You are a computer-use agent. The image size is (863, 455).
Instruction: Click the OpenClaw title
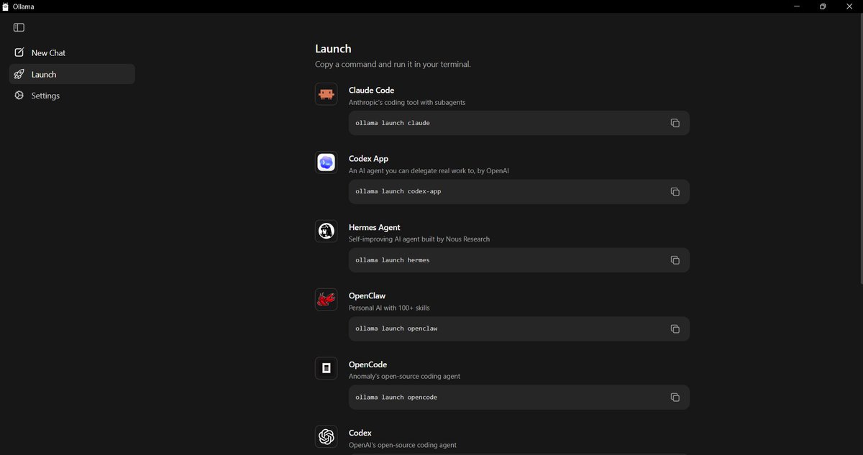tap(367, 295)
